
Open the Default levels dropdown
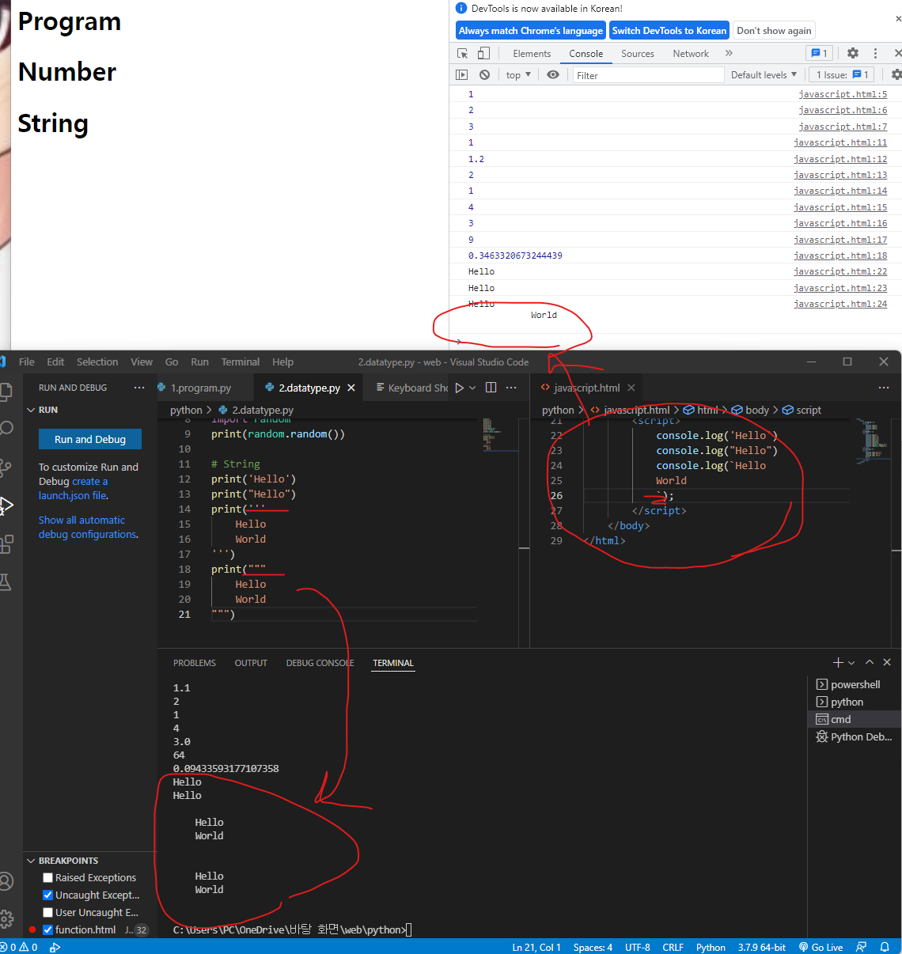click(764, 74)
